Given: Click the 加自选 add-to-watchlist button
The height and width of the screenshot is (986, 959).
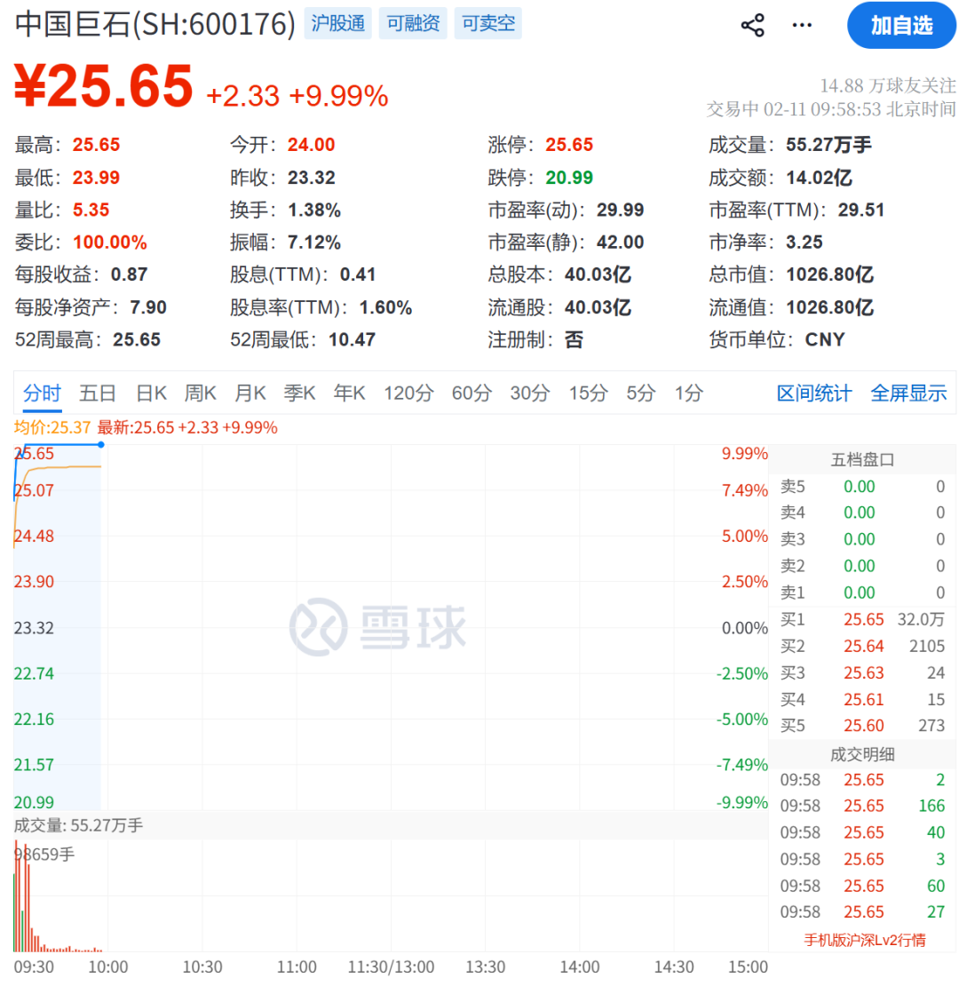Looking at the screenshot, I should (x=900, y=25).
